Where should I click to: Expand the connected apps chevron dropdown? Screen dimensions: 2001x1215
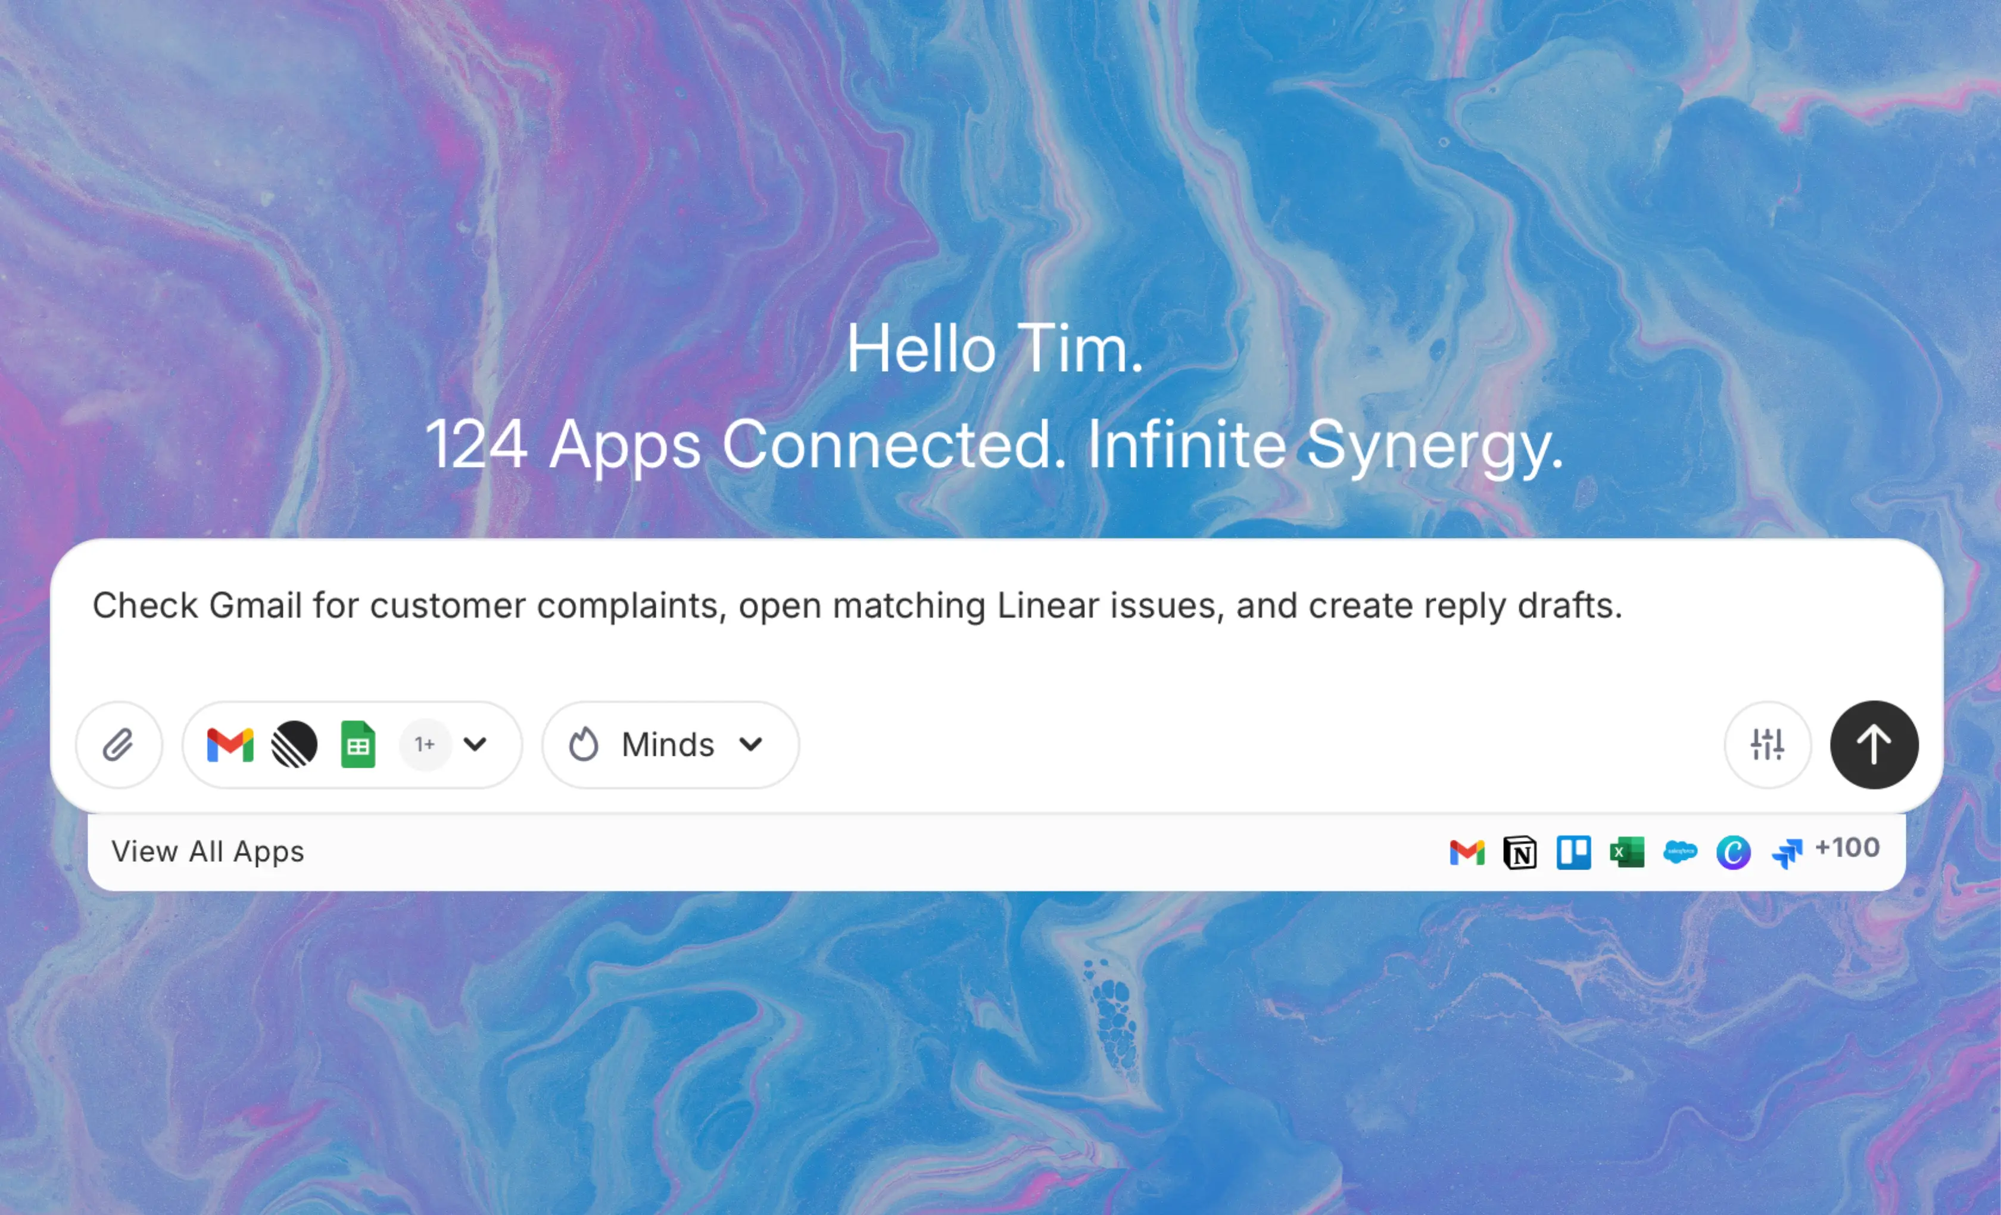(x=475, y=744)
